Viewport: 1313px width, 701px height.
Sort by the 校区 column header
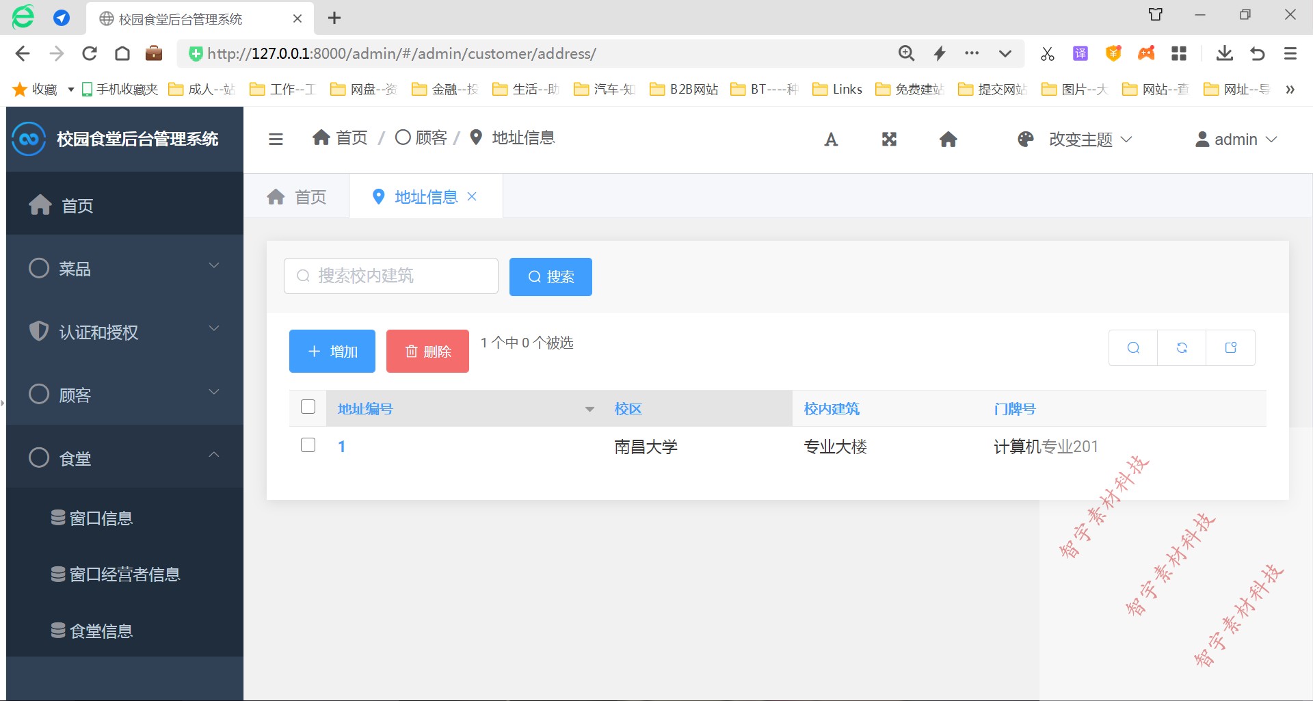(628, 409)
